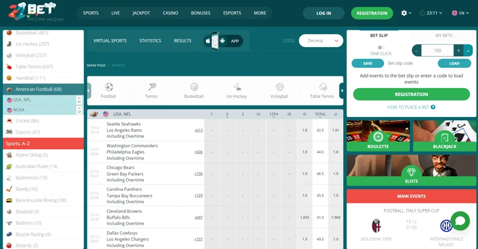Open the VIRTUAL SPORTS section
Image resolution: width=478 pixels, height=249 pixels.
point(110,41)
